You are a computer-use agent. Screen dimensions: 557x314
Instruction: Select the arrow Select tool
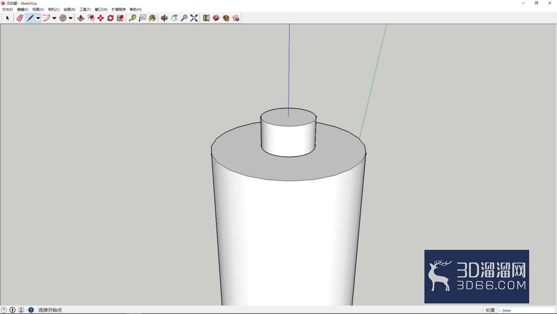point(7,18)
